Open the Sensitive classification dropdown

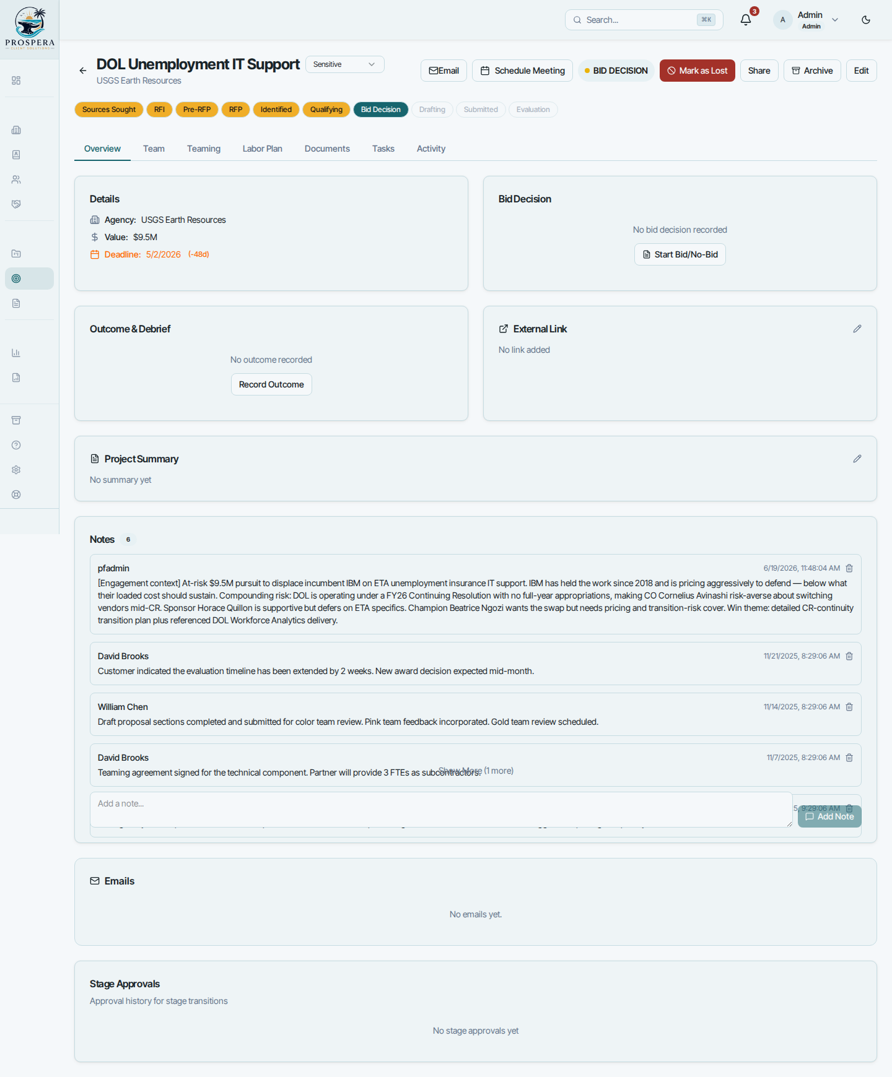coord(344,64)
